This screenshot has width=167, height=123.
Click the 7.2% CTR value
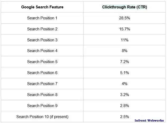coord(125,62)
